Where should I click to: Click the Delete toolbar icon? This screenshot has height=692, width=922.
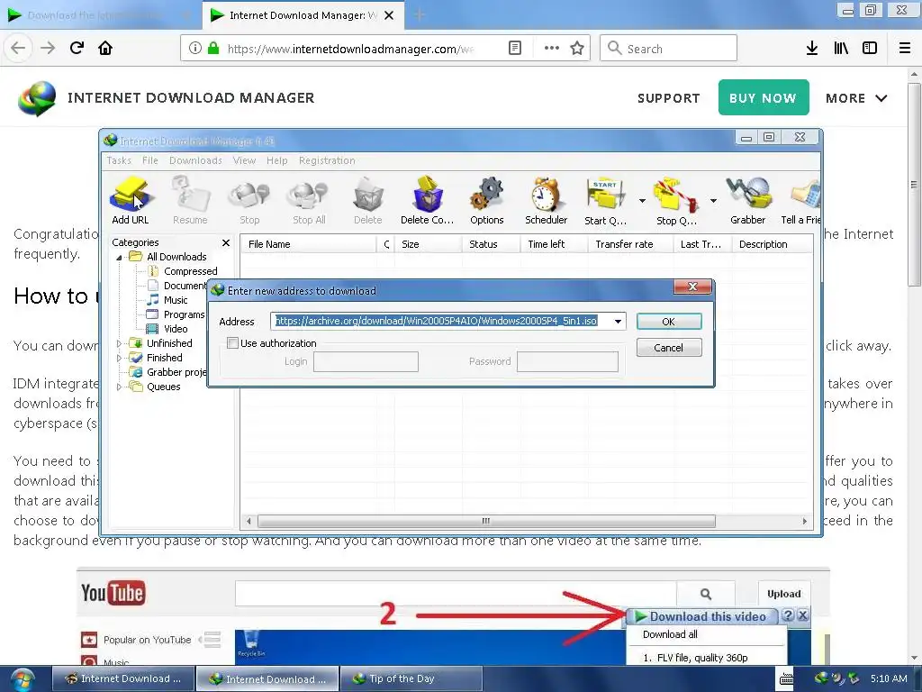(x=368, y=200)
